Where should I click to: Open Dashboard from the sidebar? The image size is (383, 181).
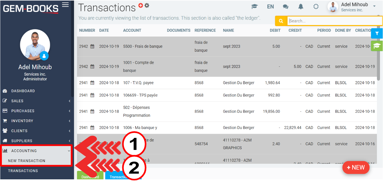pos(23,91)
